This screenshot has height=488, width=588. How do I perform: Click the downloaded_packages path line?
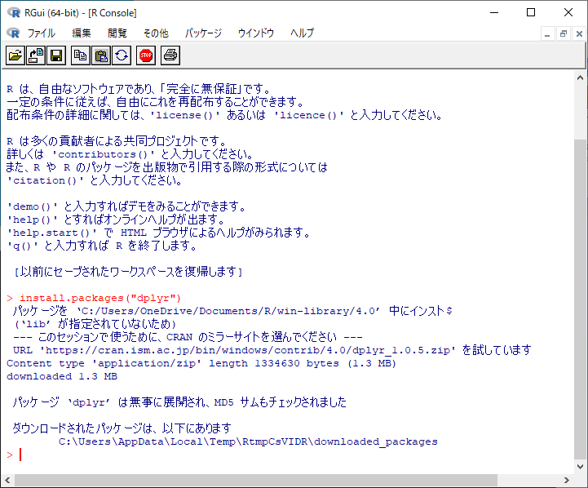point(248,441)
